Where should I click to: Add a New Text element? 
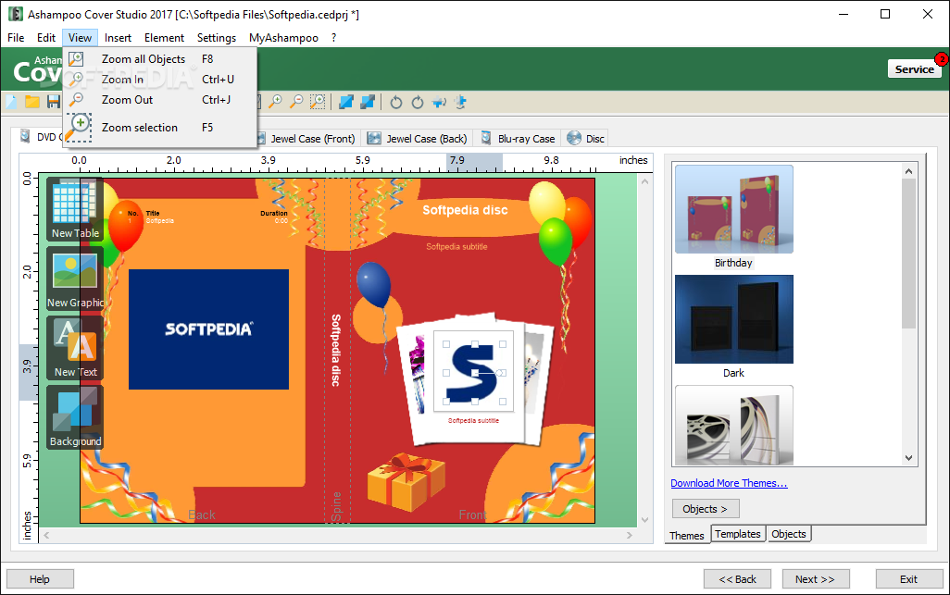coord(75,349)
